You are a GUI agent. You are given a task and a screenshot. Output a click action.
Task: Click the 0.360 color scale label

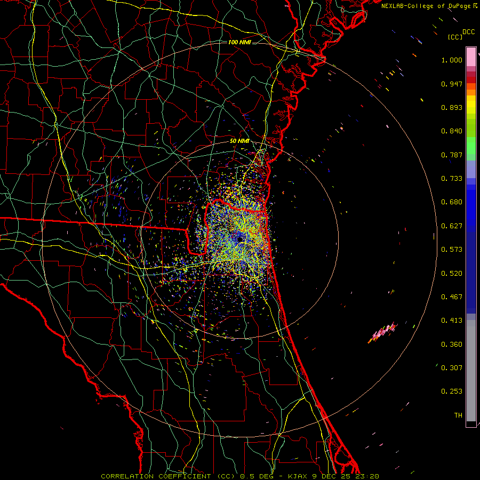452,345
